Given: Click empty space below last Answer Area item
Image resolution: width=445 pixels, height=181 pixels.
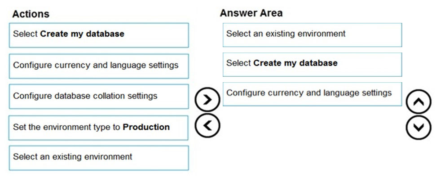Looking at the screenshot, I should point(312,136).
